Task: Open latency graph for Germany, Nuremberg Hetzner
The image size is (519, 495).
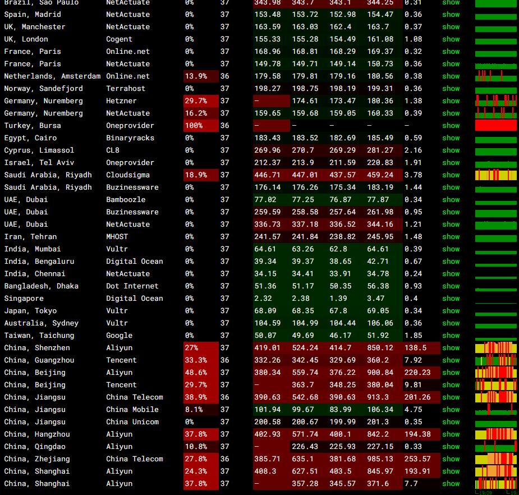Action: pos(496,101)
